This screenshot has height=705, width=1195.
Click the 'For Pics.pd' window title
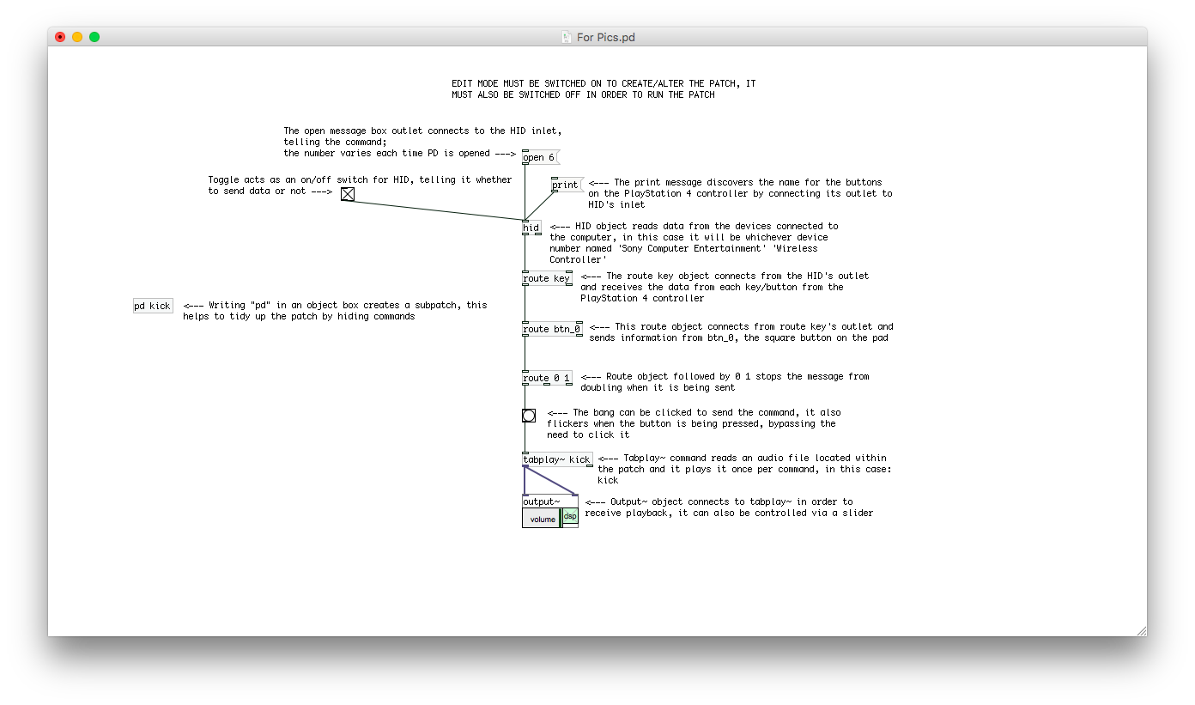[x=606, y=37]
